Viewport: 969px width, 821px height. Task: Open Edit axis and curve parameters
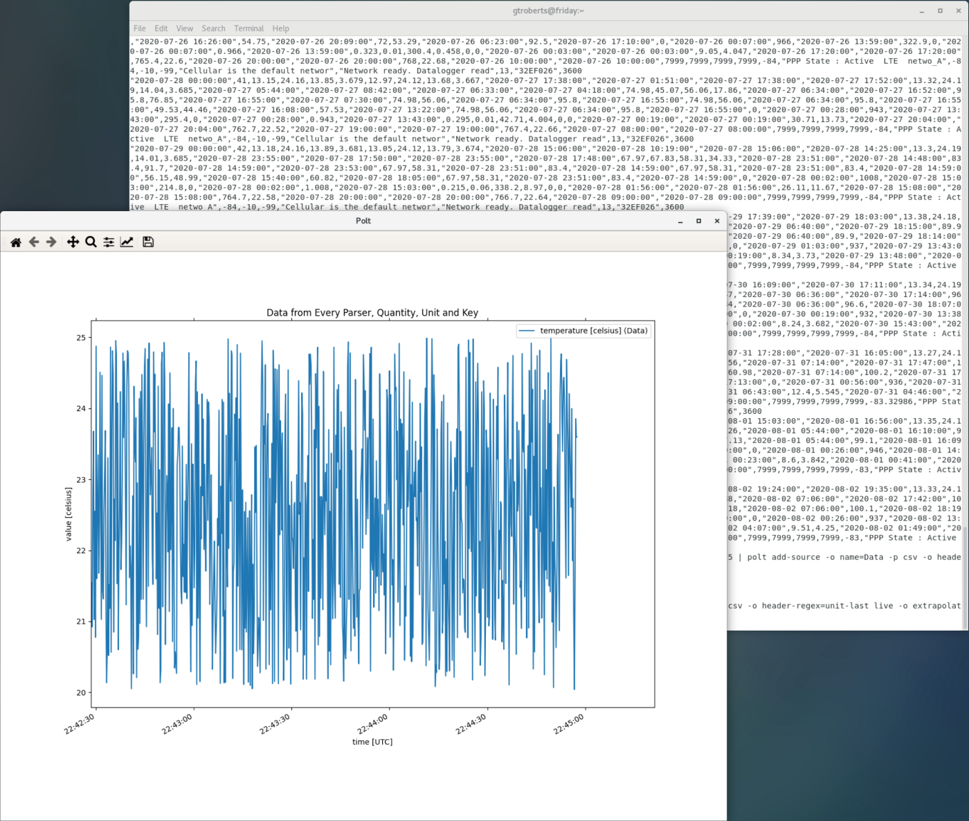click(127, 242)
